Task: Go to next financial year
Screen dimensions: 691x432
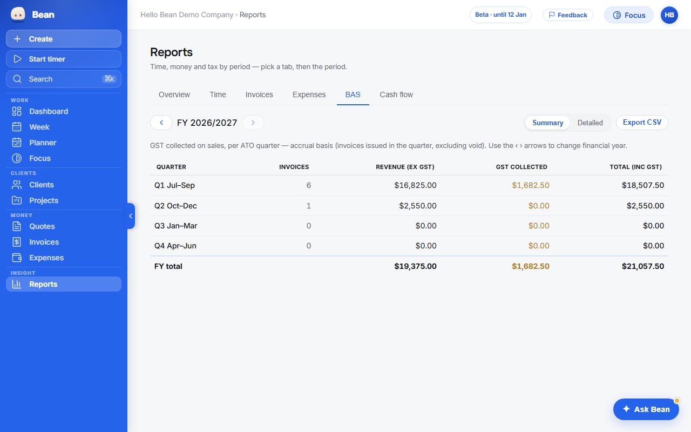Action: coord(253,123)
